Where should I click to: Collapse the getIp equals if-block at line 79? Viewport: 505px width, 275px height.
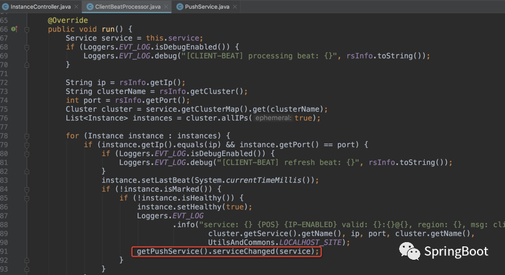(x=27, y=145)
